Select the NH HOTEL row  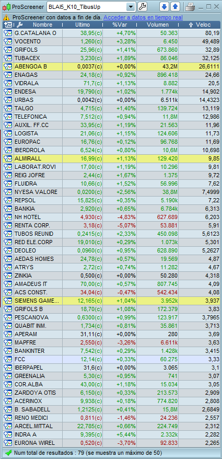[x=111, y=217]
